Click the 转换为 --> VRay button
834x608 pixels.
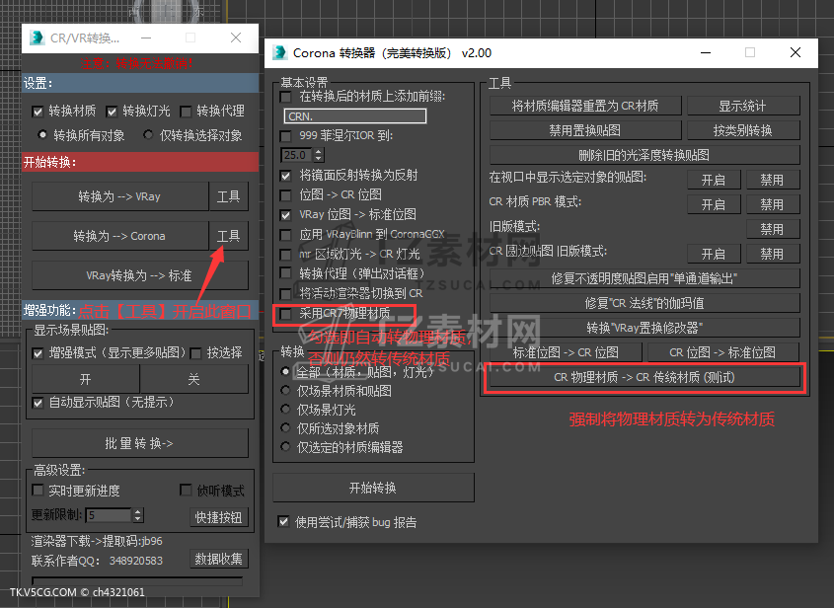click(x=119, y=196)
